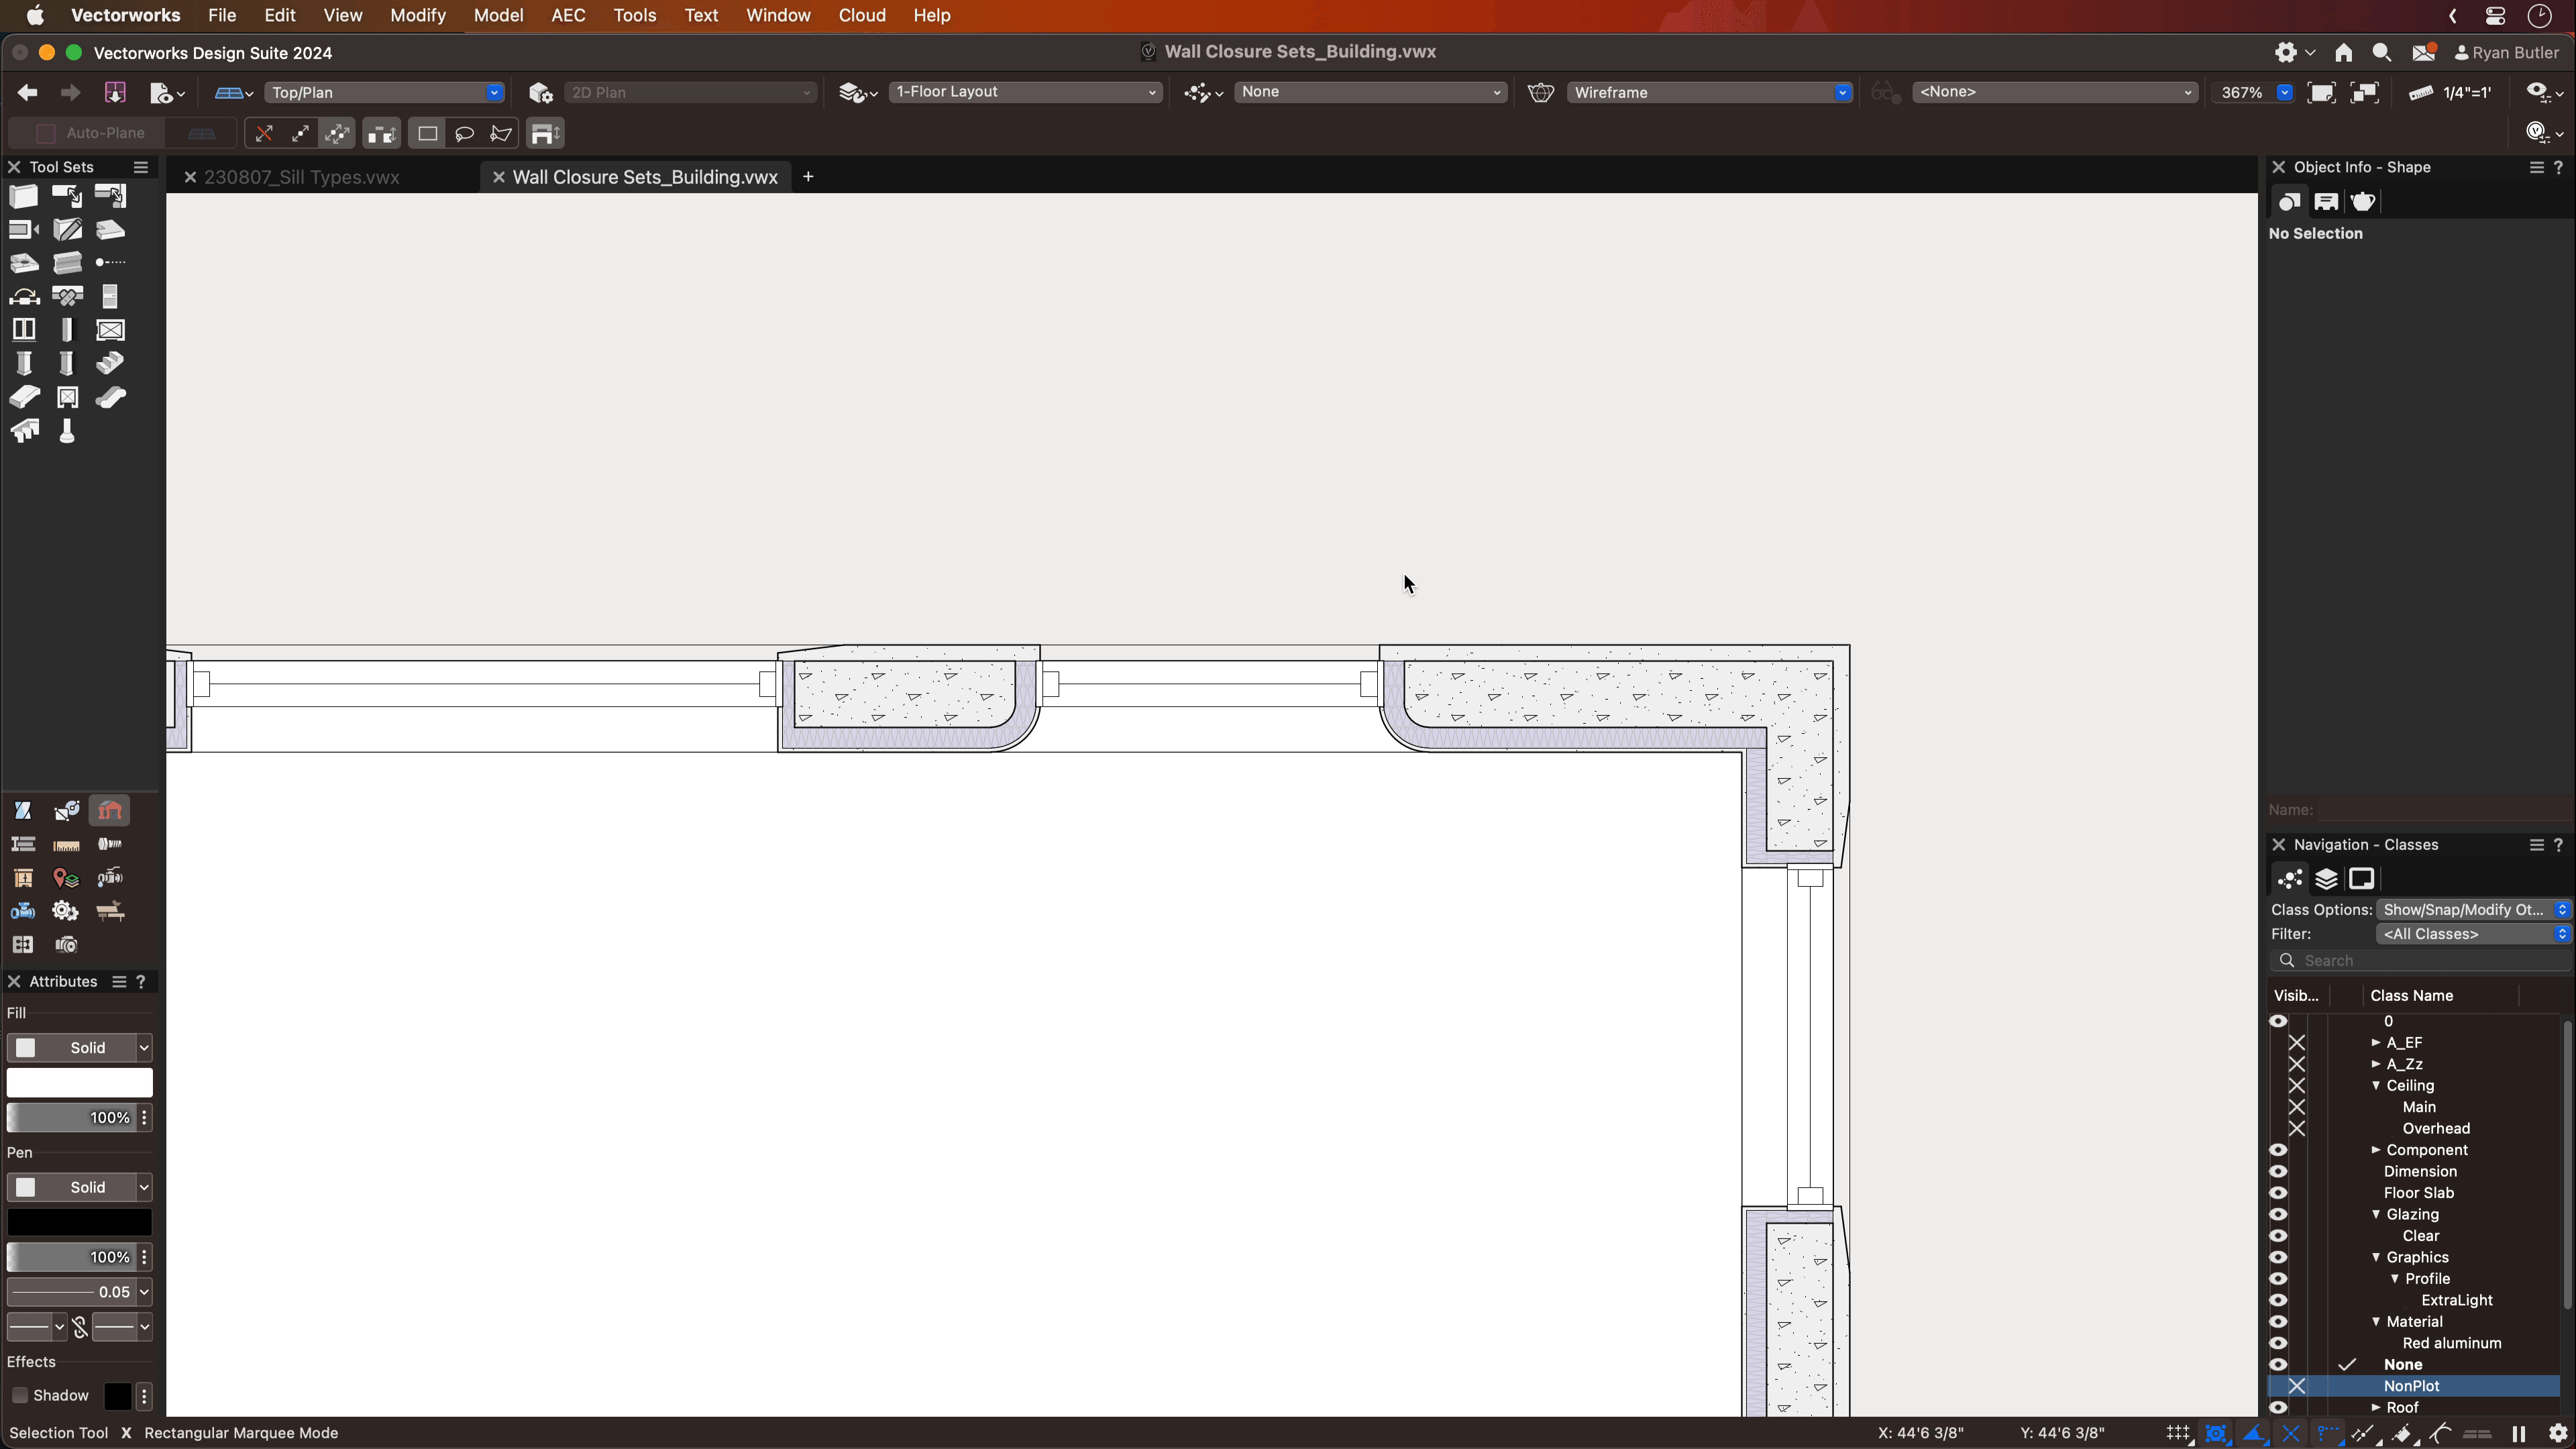This screenshot has width=2576, height=1449.
Task: Toggle Snap to Intersection in status bar
Action: (2291, 1433)
